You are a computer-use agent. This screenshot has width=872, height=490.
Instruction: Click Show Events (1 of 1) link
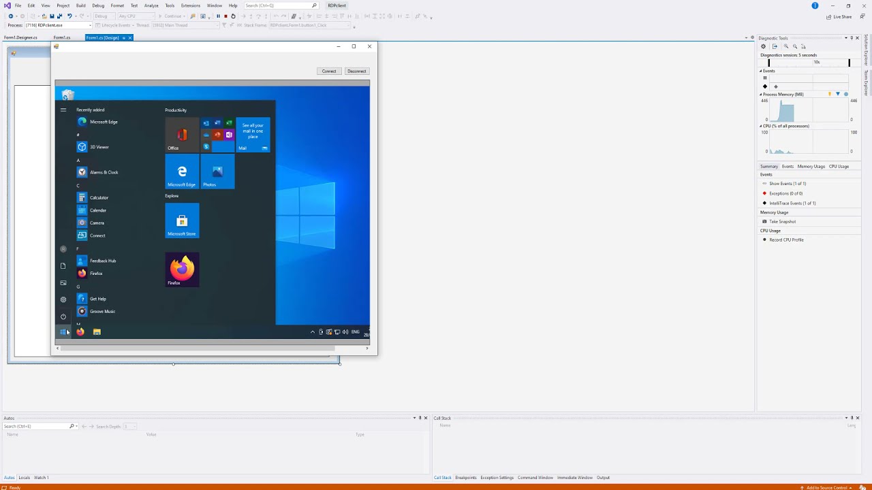click(788, 184)
